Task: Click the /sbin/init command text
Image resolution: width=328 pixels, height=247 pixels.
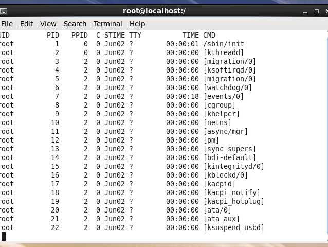Action: click(x=224, y=44)
